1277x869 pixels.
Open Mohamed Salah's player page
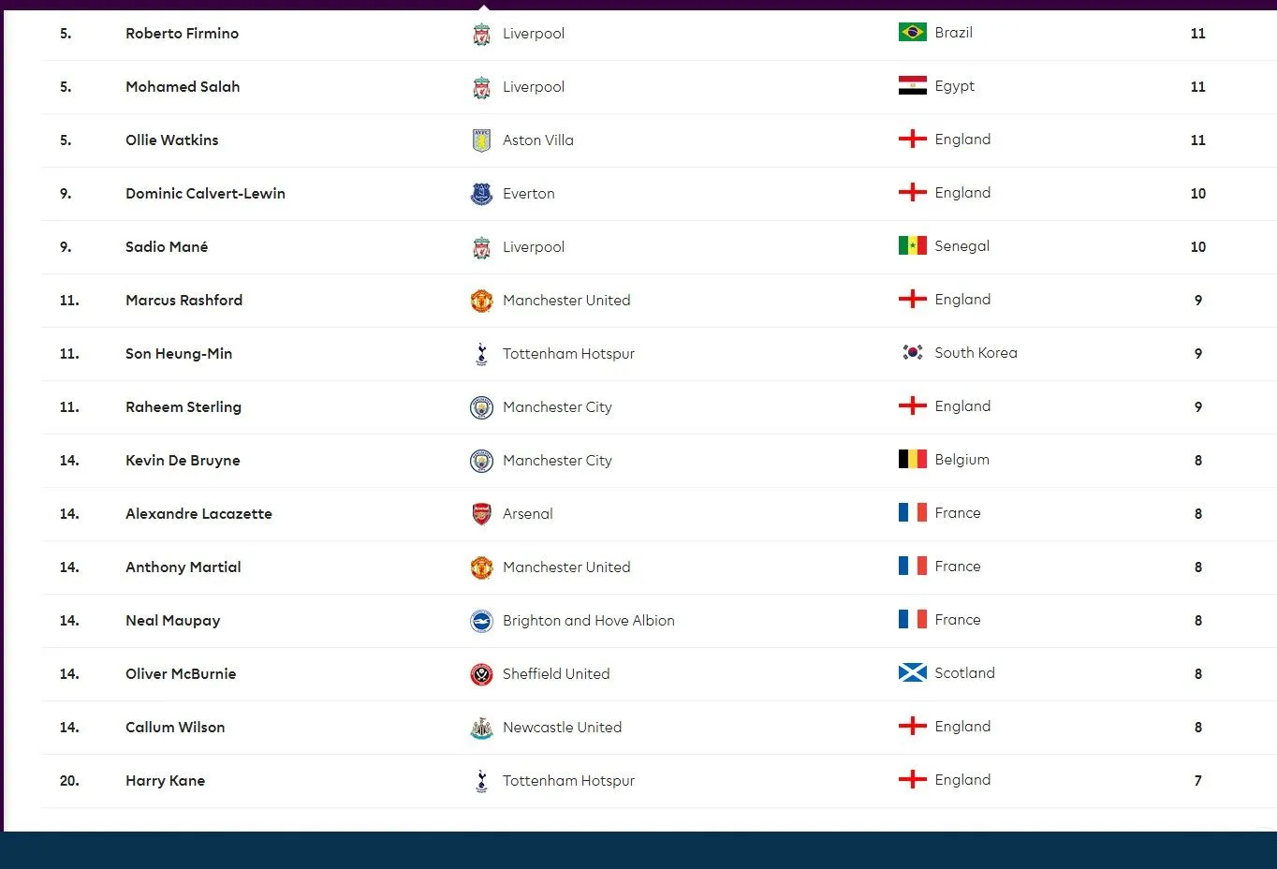tap(183, 87)
